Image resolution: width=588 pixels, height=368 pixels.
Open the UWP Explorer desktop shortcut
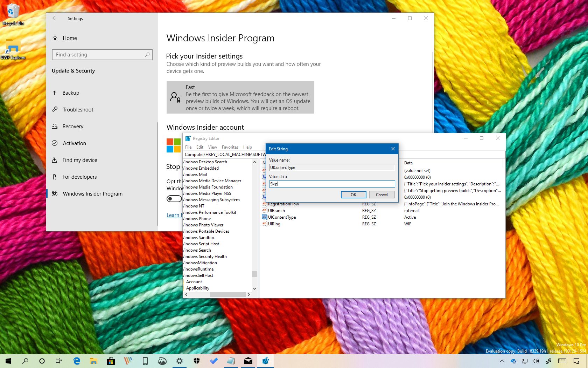tap(13, 49)
